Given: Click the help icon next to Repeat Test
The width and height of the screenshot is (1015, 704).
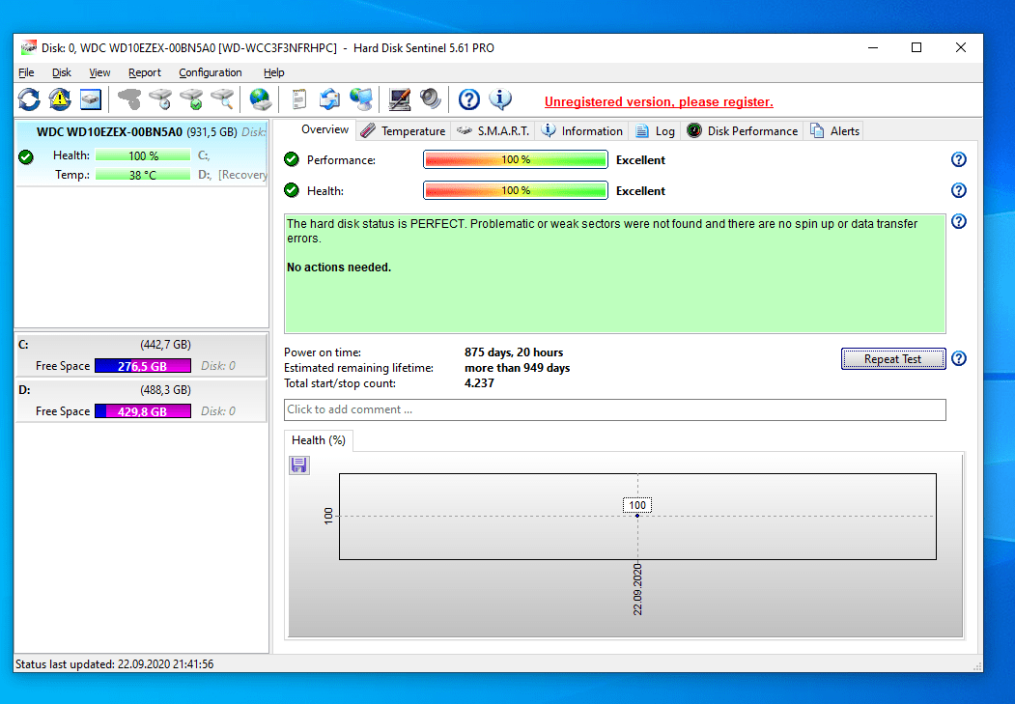Looking at the screenshot, I should (x=959, y=358).
